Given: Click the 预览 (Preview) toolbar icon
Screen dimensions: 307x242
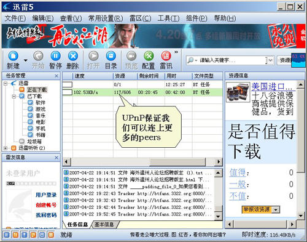Looking at the screenshot, I should point(131,56).
